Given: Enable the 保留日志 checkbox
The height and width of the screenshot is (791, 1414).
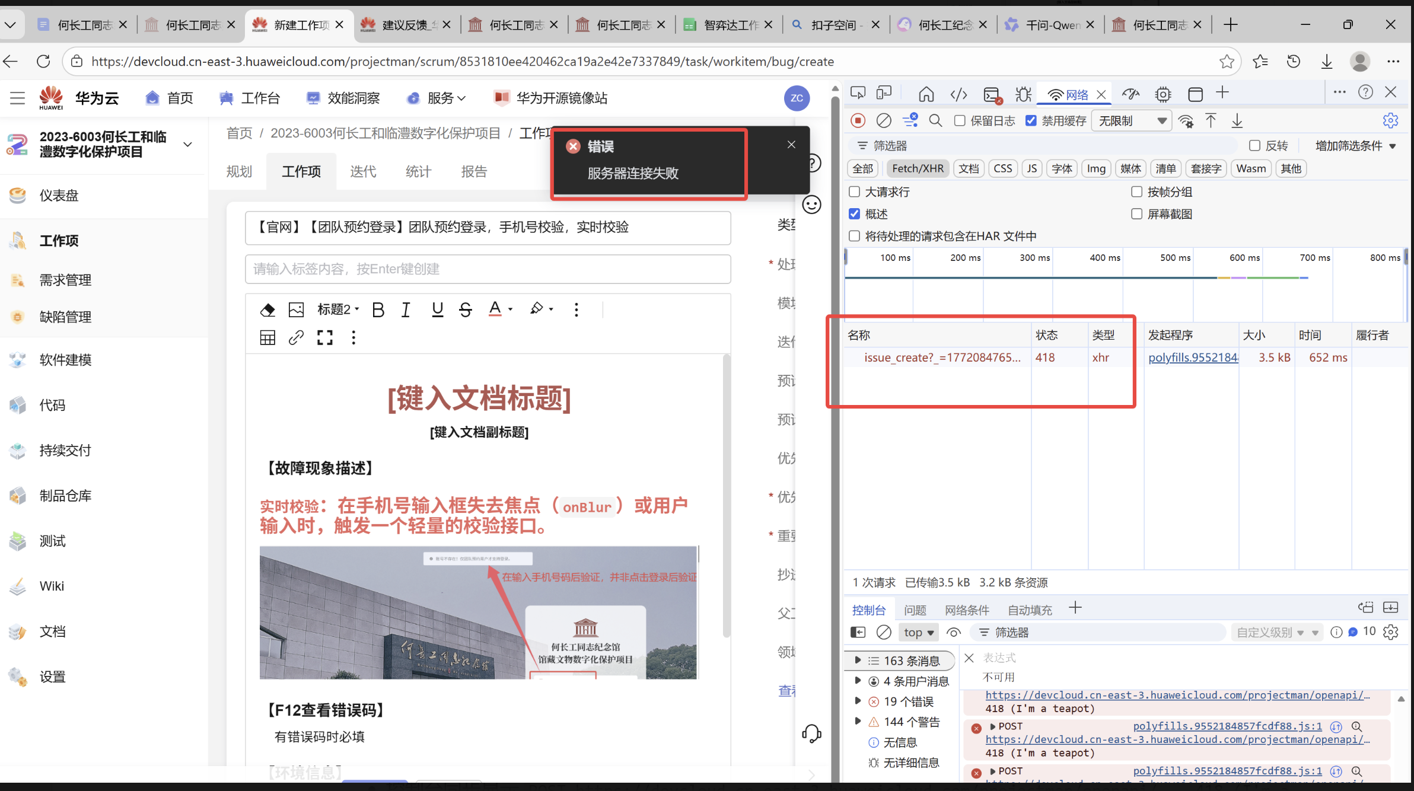Looking at the screenshot, I should (x=960, y=121).
